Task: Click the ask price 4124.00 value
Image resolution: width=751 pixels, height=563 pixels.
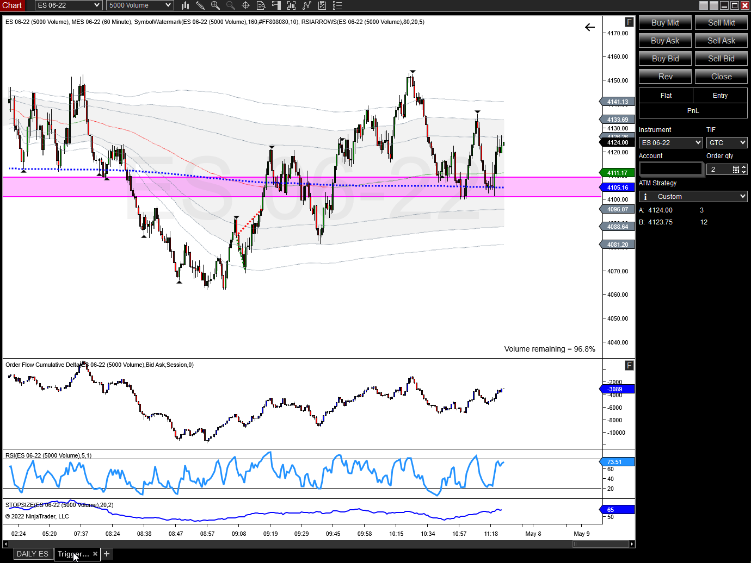Action: click(x=660, y=210)
